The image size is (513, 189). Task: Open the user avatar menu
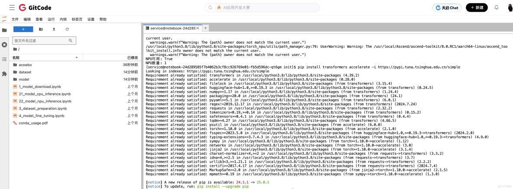(x=510, y=7)
